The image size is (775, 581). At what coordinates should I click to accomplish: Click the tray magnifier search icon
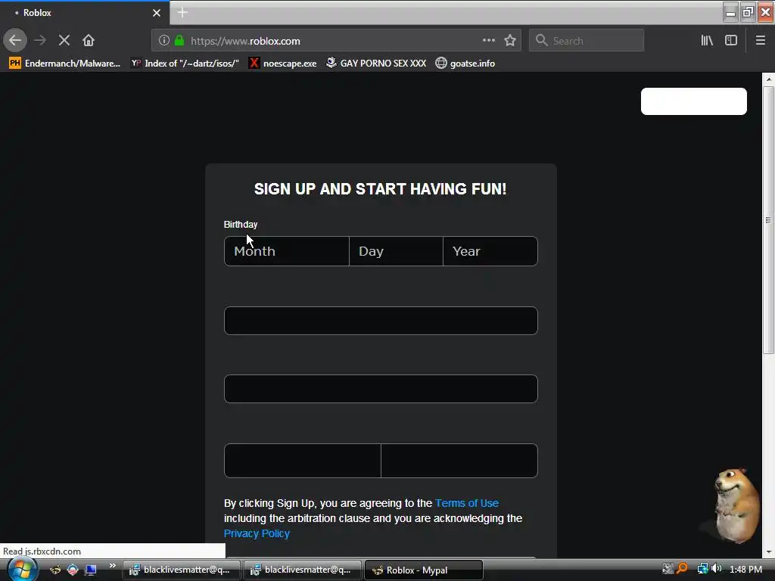point(682,569)
